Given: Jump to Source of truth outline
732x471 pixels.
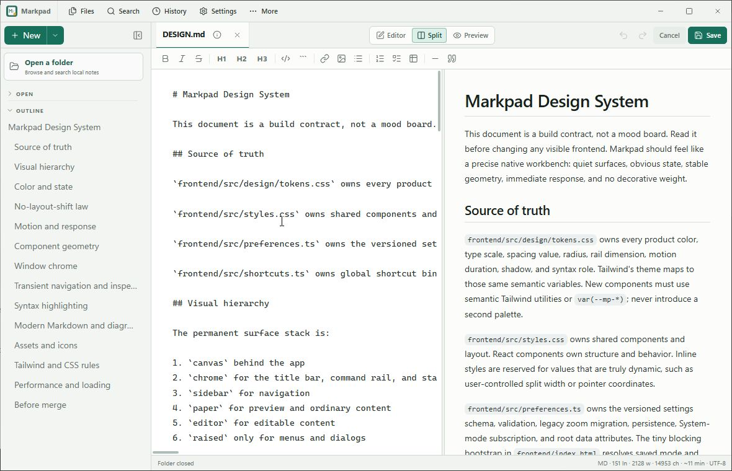Looking at the screenshot, I should click(43, 147).
